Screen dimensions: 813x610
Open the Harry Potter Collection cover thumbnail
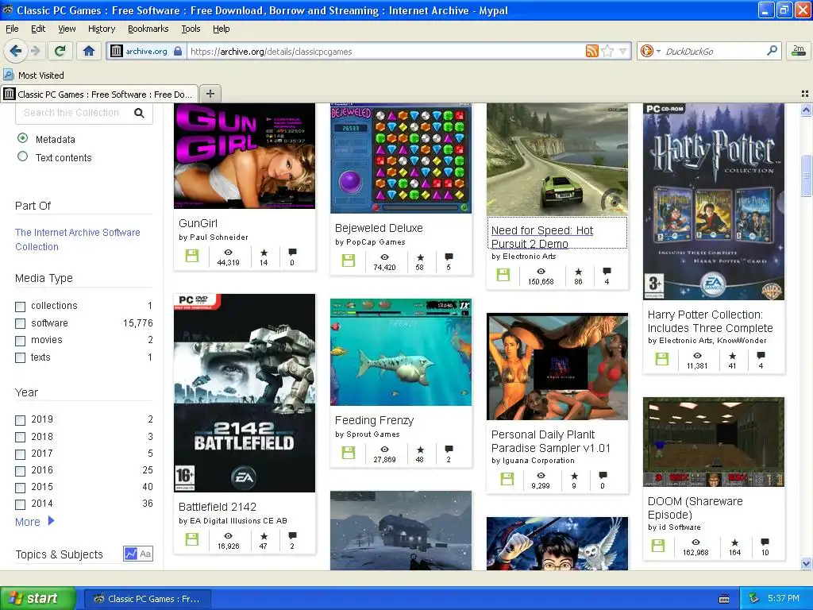click(714, 201)
